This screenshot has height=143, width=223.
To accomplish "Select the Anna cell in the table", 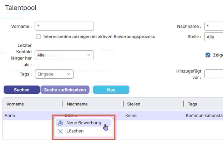I will point(10,116).
